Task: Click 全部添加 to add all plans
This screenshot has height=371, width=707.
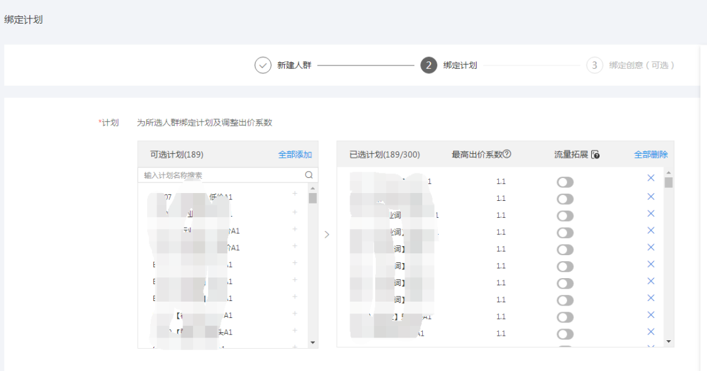Action: pos(295,155)
